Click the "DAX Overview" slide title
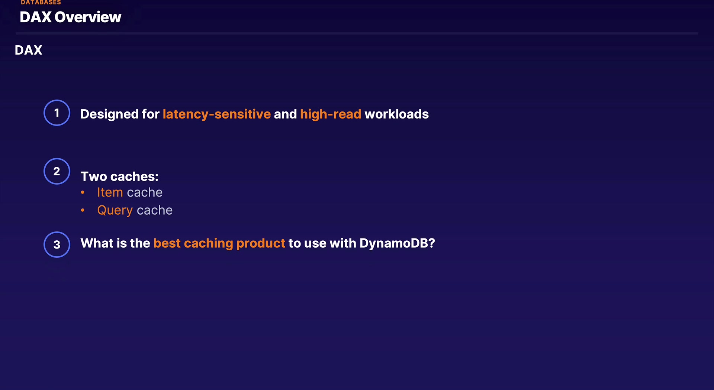 pos(70,17)
